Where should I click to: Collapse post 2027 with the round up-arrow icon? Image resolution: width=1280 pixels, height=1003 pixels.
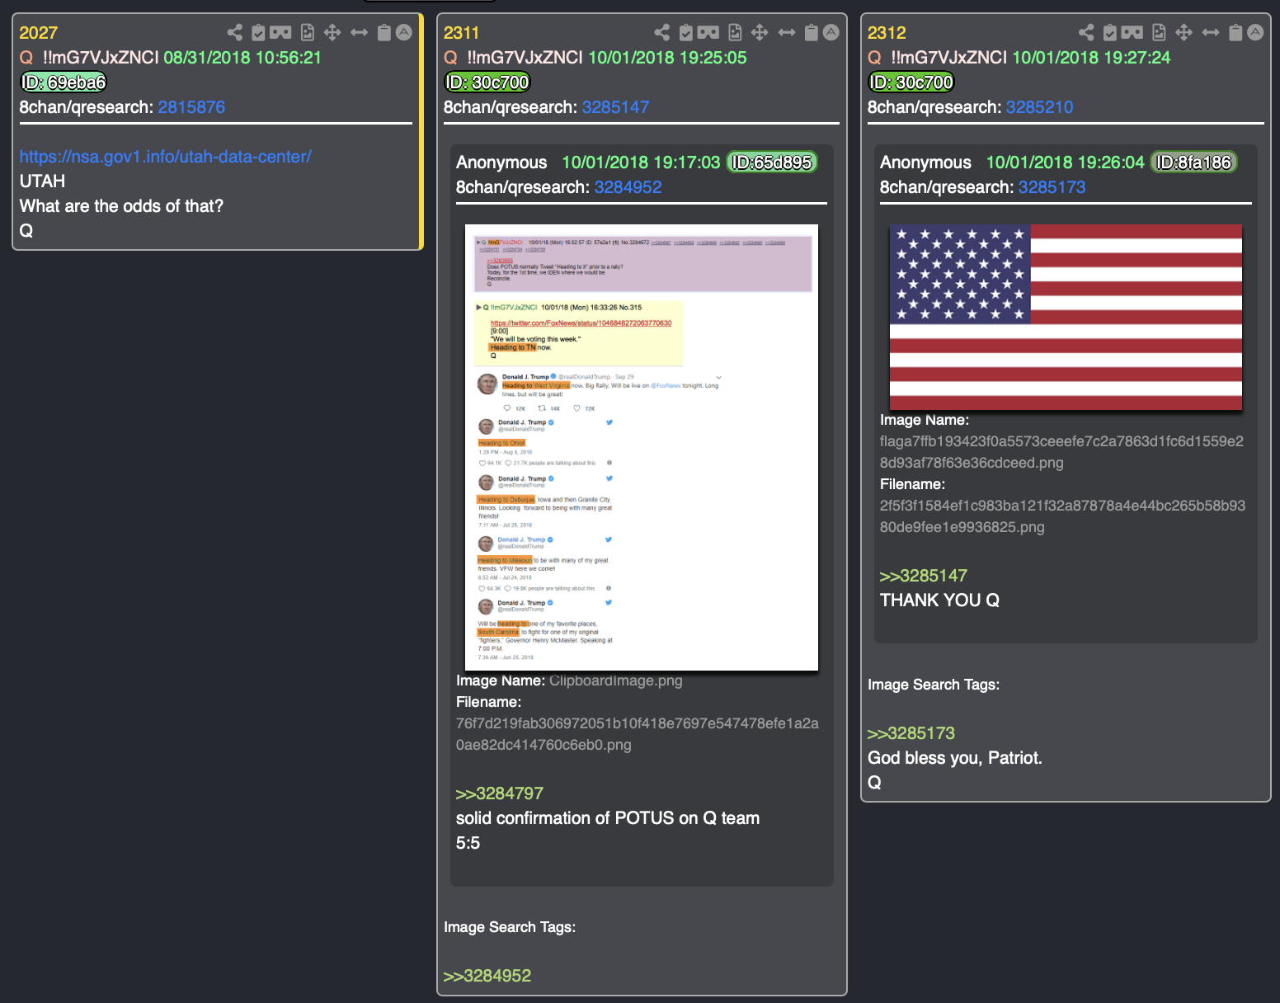tap(404, 32)
